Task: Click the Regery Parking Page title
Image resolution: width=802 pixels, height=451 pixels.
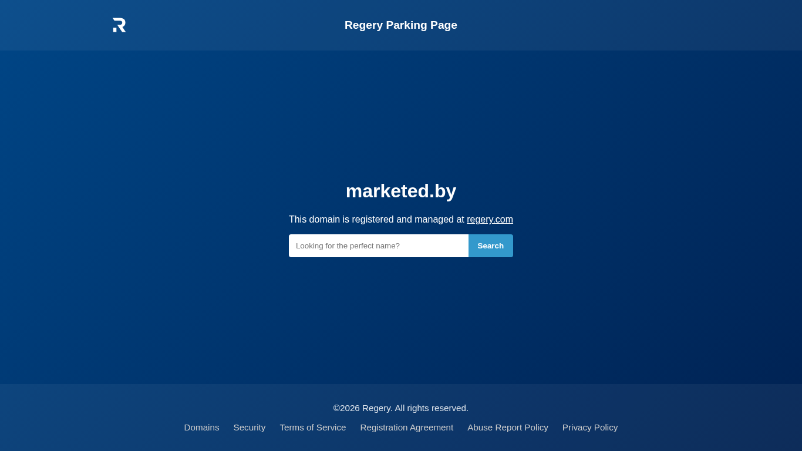Action: tap(401, 25)
